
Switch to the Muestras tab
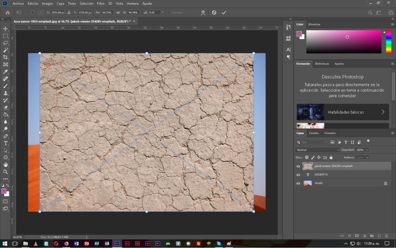[314, 24]
